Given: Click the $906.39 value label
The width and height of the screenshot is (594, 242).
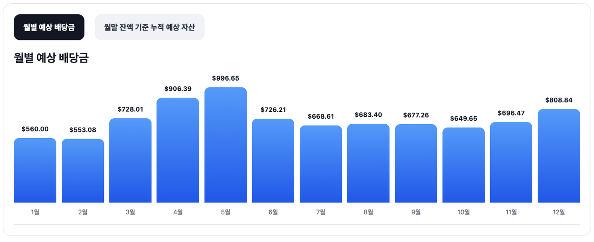Looking at the screenshot, I should point(178,89).
